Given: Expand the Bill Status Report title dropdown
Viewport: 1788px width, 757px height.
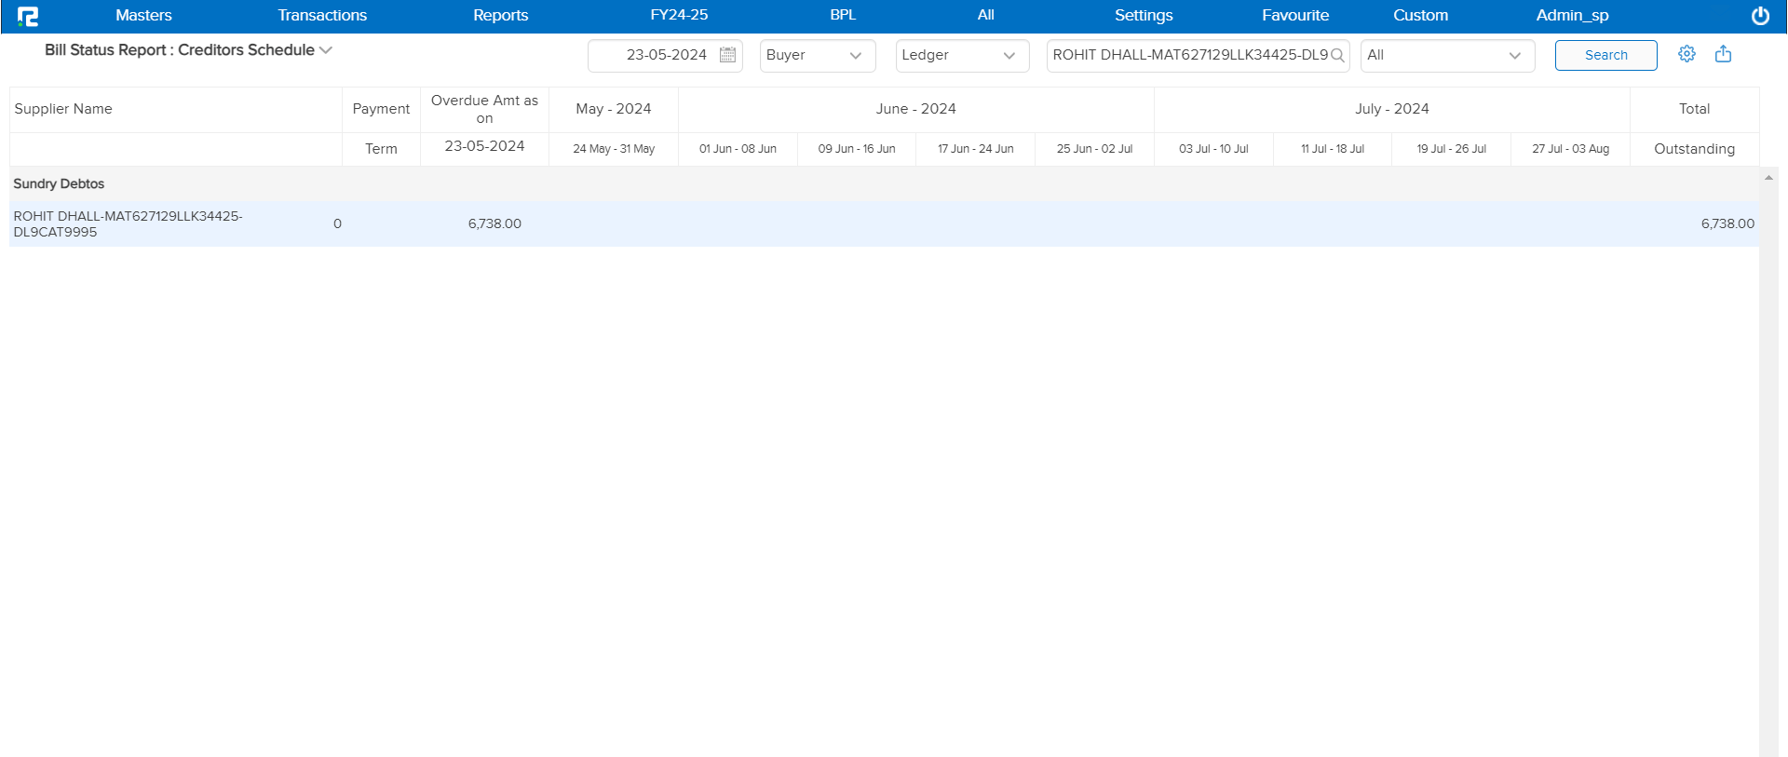Looking at the screenshot, I should 326,50.
